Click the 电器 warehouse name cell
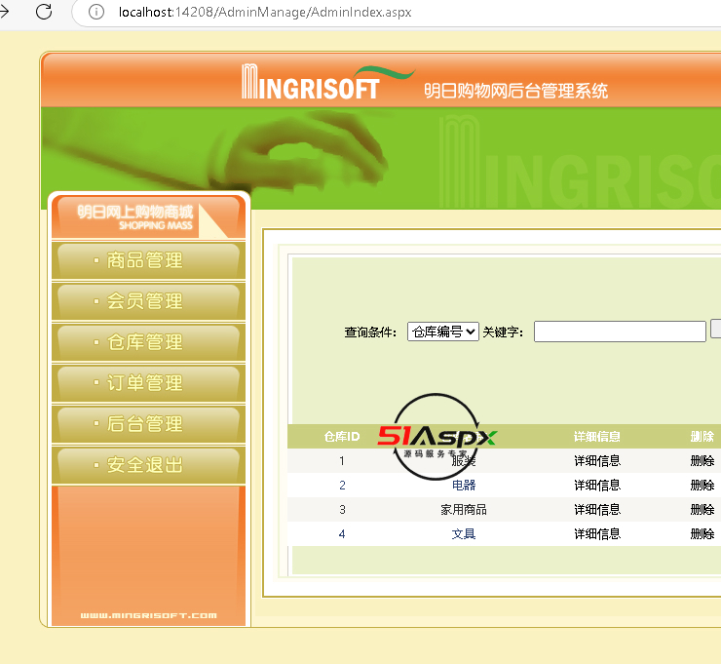Screen dimensions: 721x664 (x=464, y=485)
